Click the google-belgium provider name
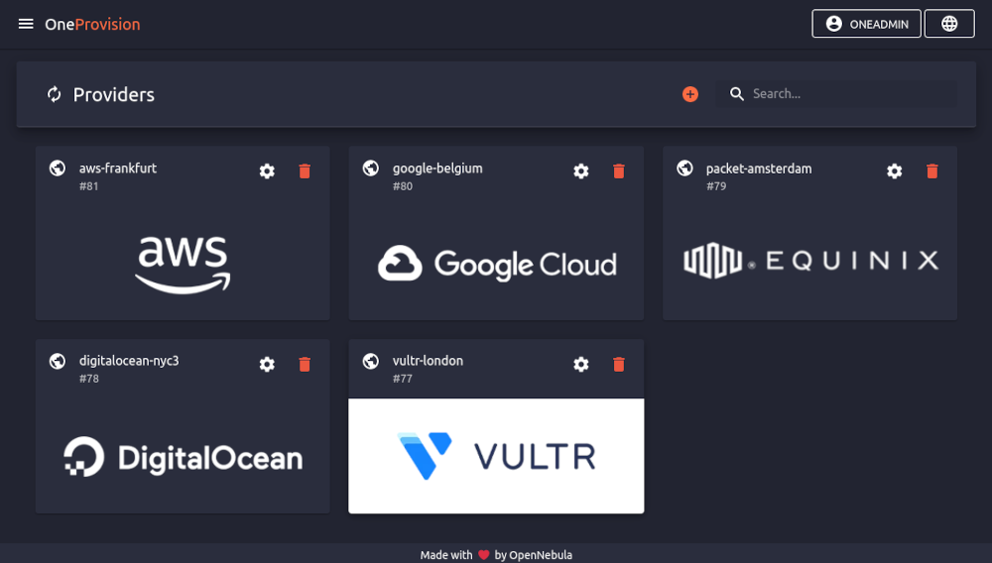The height and width of the screenshot is (563, 992). click(x=437, y=169)
